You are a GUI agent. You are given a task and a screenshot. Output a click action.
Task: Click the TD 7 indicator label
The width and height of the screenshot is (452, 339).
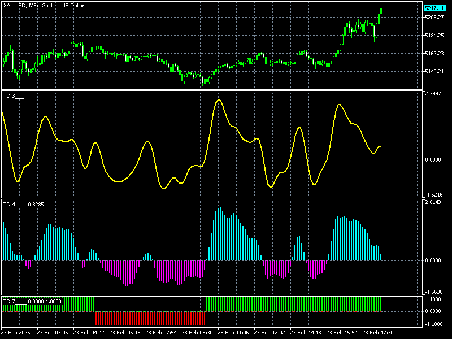coord(32,302)
